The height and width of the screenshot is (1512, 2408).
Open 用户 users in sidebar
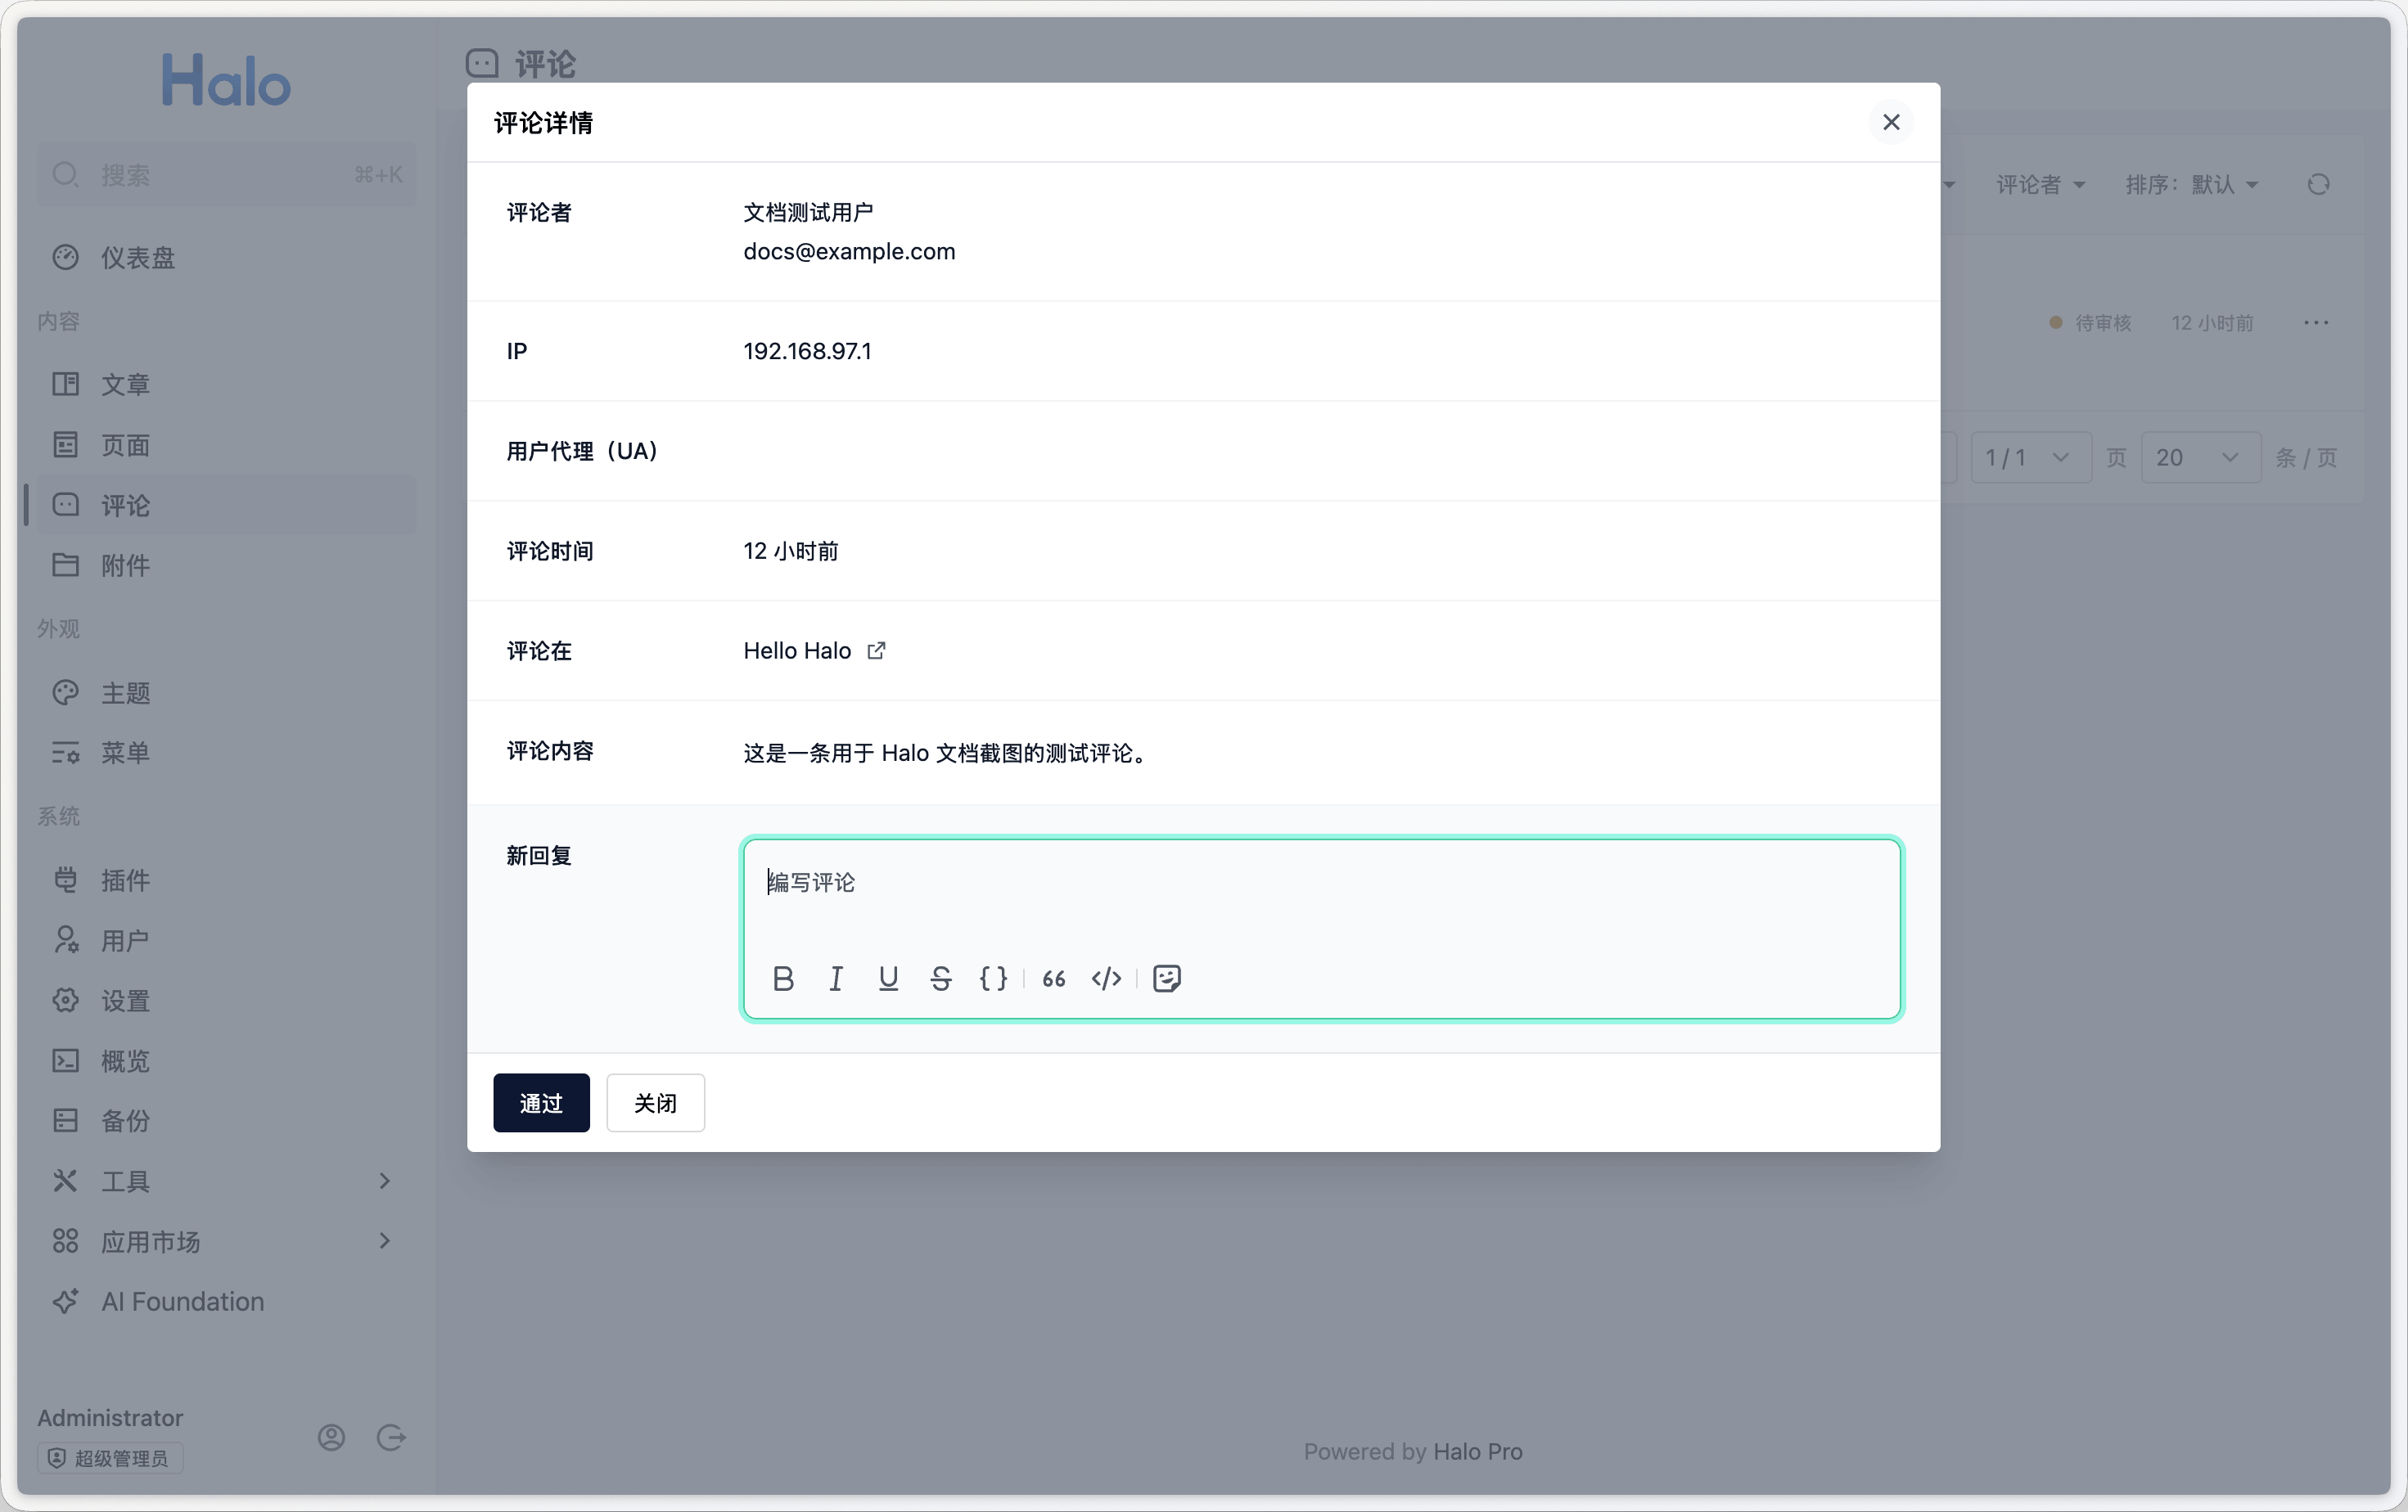[x=226, y=940]
